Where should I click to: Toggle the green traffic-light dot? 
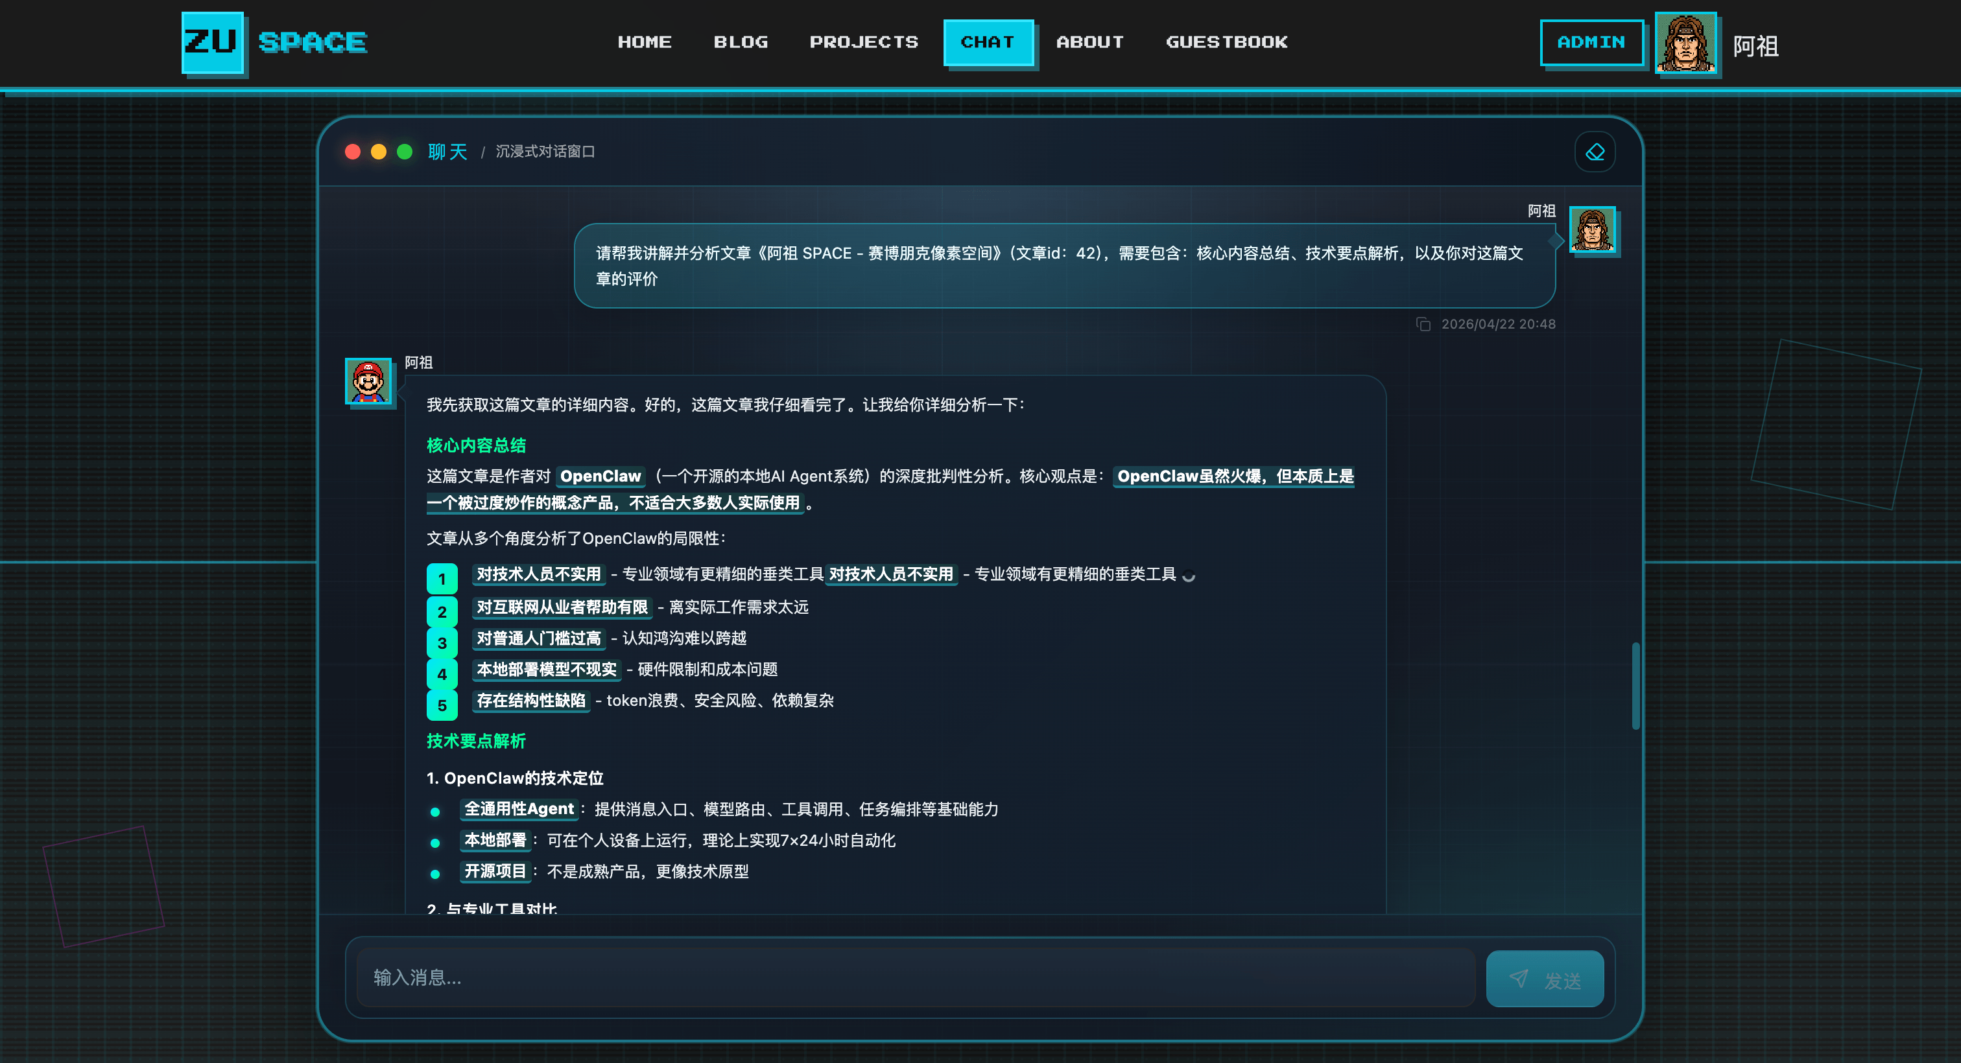pyautogui.click(x=404, y=152)
